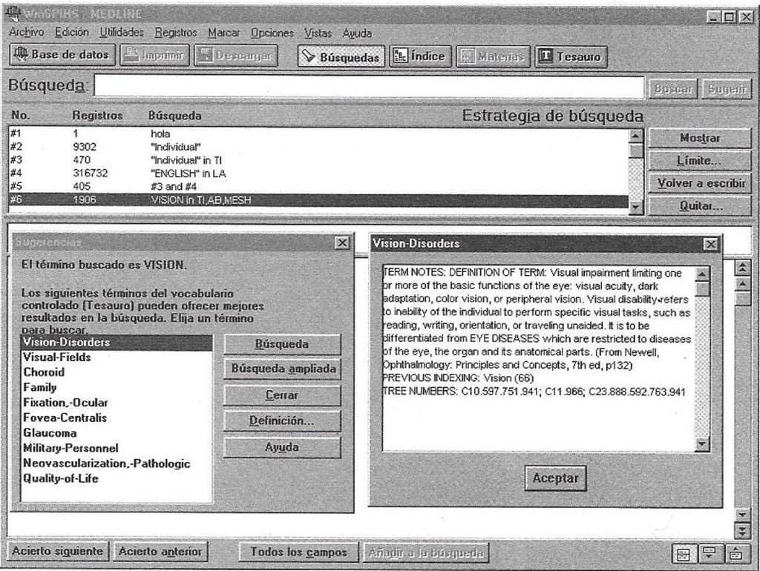Click the Descargar toolbar button

click(x=235, y=56)
